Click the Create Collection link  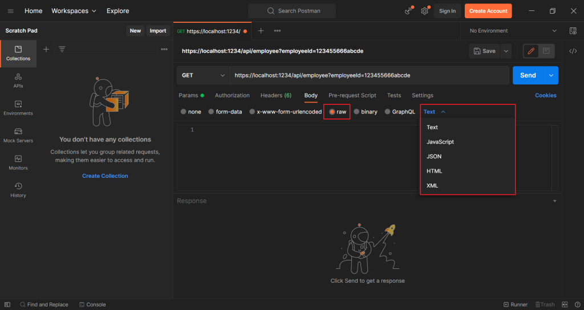pos(105,176)
